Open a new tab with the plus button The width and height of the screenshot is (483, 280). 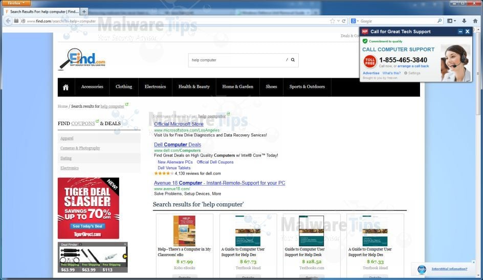[84, 12]
